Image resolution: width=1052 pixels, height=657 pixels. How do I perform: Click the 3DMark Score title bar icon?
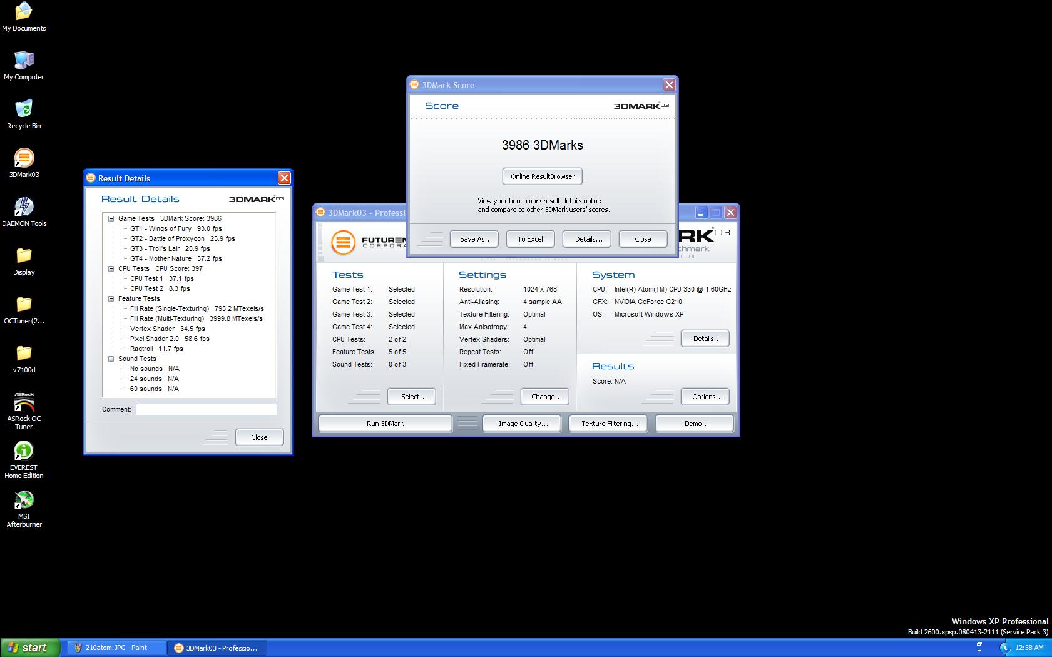pyautogui.click(x=415, y=85)
